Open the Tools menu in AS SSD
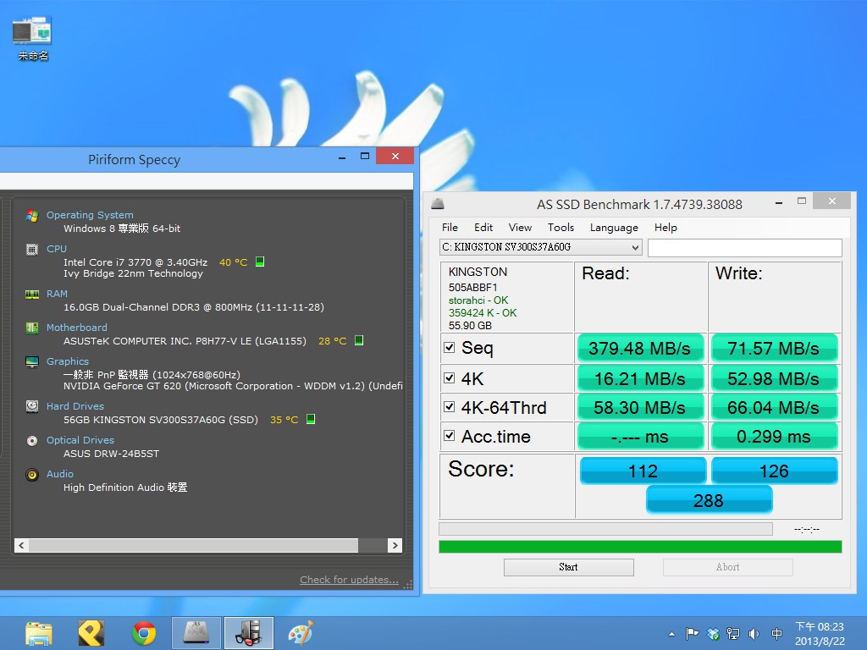 click(x=561, y=227)
